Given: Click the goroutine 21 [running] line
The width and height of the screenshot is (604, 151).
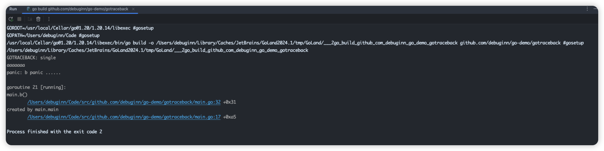Looking at the screenshot, I should click(x=36, y=87).
